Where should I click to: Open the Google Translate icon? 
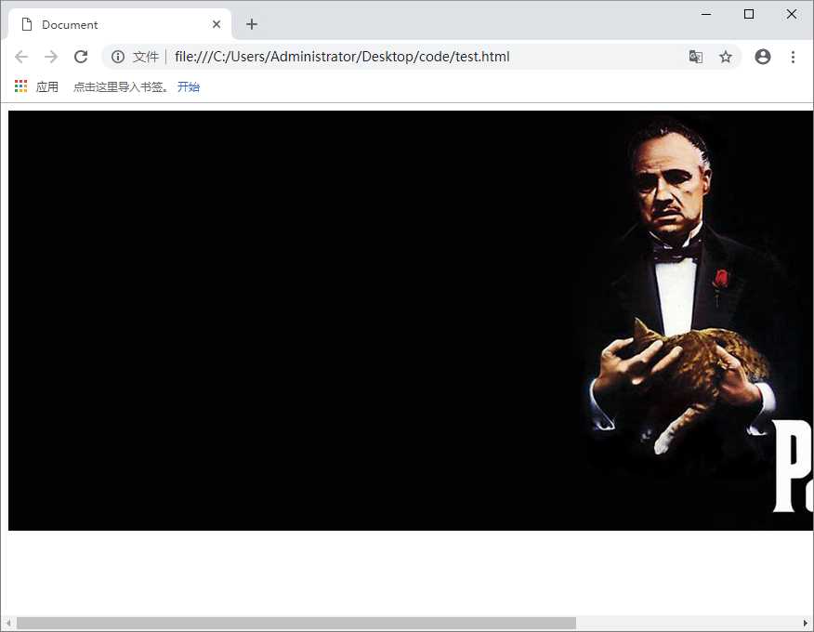696,57
